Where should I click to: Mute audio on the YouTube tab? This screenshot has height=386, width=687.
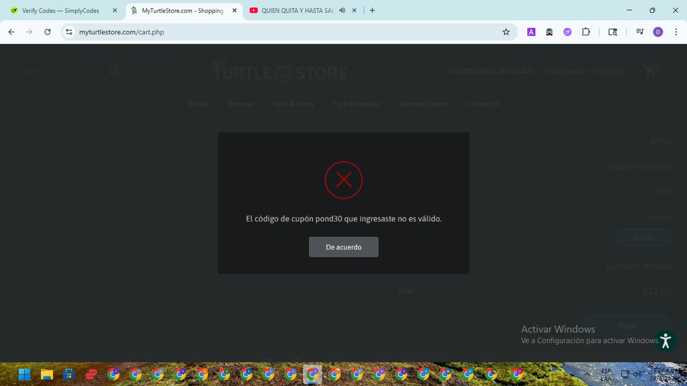pyautogui.click(x=342, y=11)
